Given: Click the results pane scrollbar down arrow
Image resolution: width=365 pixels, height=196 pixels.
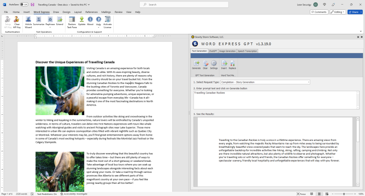Looking at the screenshot, I should pyautogui.click(x=358, y=185).
